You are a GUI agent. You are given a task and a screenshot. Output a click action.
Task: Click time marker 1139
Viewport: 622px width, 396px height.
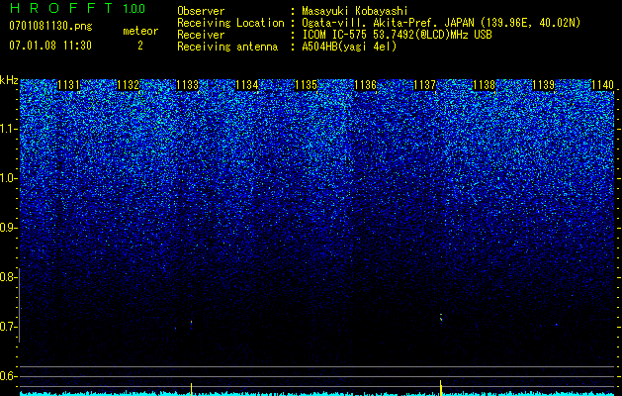click(x=543, y=85)
